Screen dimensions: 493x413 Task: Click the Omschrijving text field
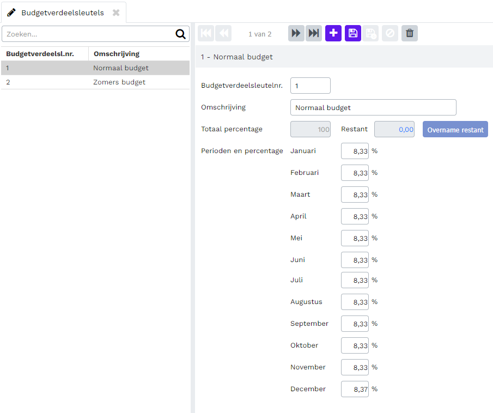tap(373, 107)
